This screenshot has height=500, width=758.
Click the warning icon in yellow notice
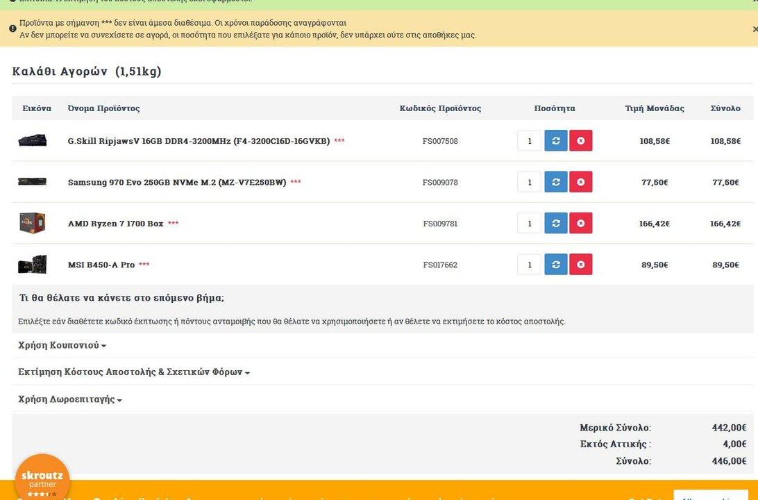(x=13, y=28)
